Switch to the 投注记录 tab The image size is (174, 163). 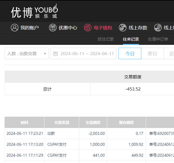coord(105,39)
